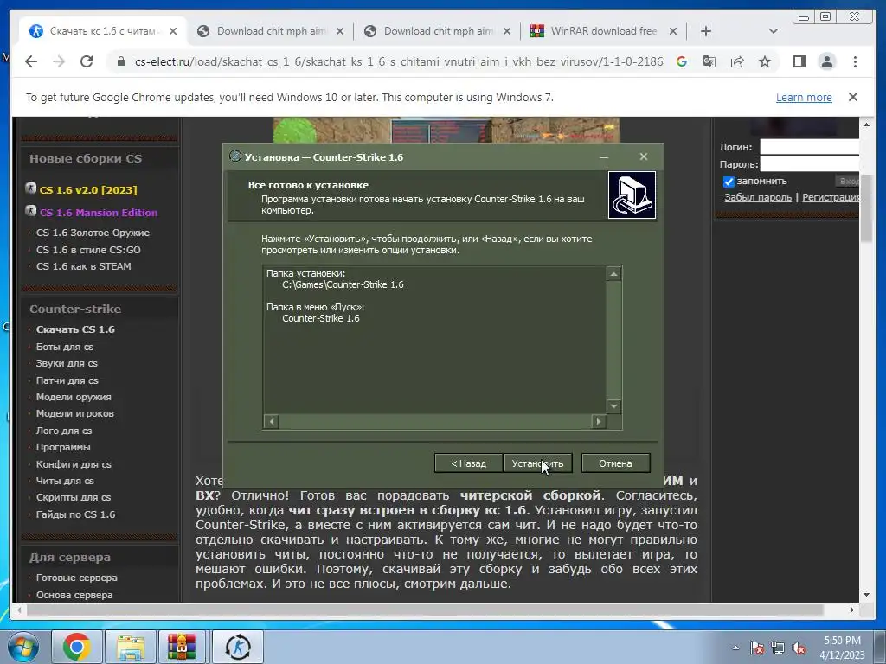The image size is (886, 664).
Task: Open Конфиги для cs link
Action: pos(74,464)
